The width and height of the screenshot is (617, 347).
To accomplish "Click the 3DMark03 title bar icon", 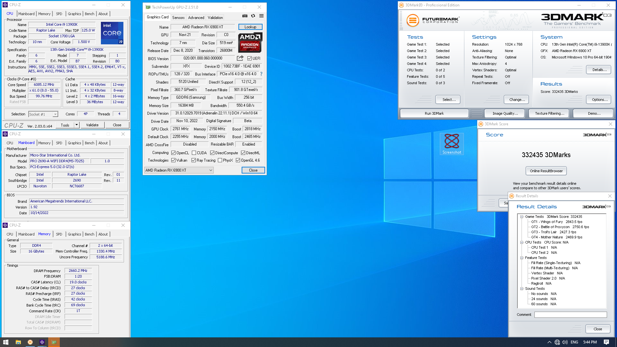I will tap(401, 5).
